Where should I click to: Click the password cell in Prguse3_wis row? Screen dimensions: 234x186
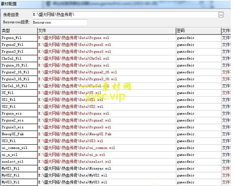pos(198,127)
